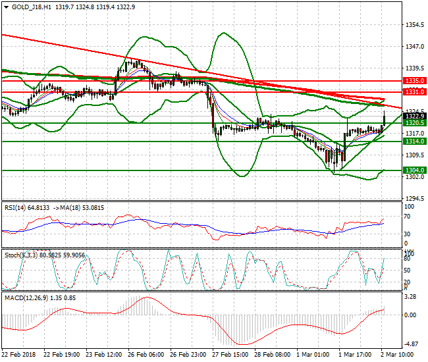Select the 1314.0 green support label
This screenshot has width=428, height=362.
415,142
